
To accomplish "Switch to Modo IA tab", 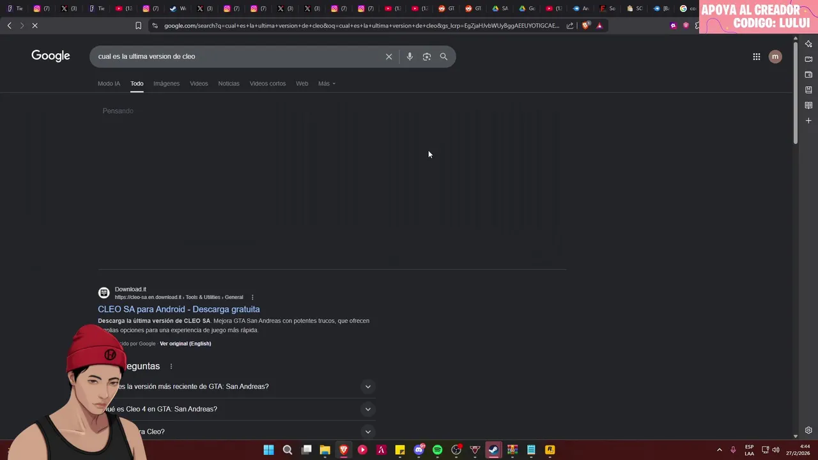I will (109, 84).
